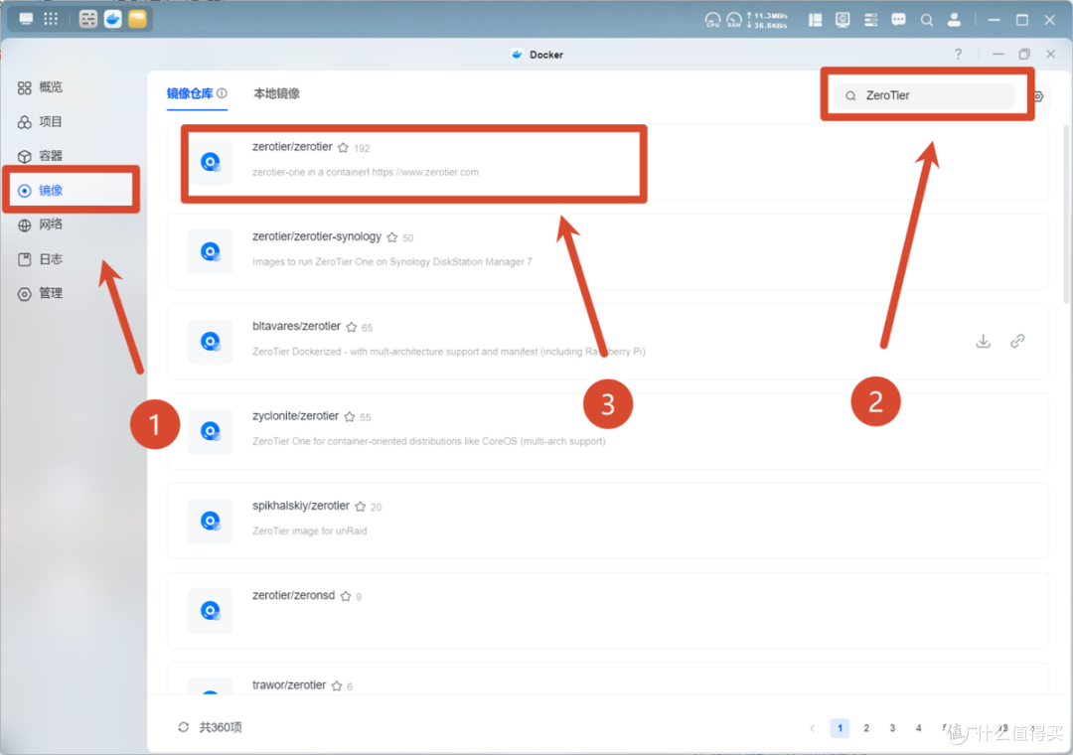The image size is (1073, 755).
Task: Open the 容器 containers section
Action: point(41,156)
